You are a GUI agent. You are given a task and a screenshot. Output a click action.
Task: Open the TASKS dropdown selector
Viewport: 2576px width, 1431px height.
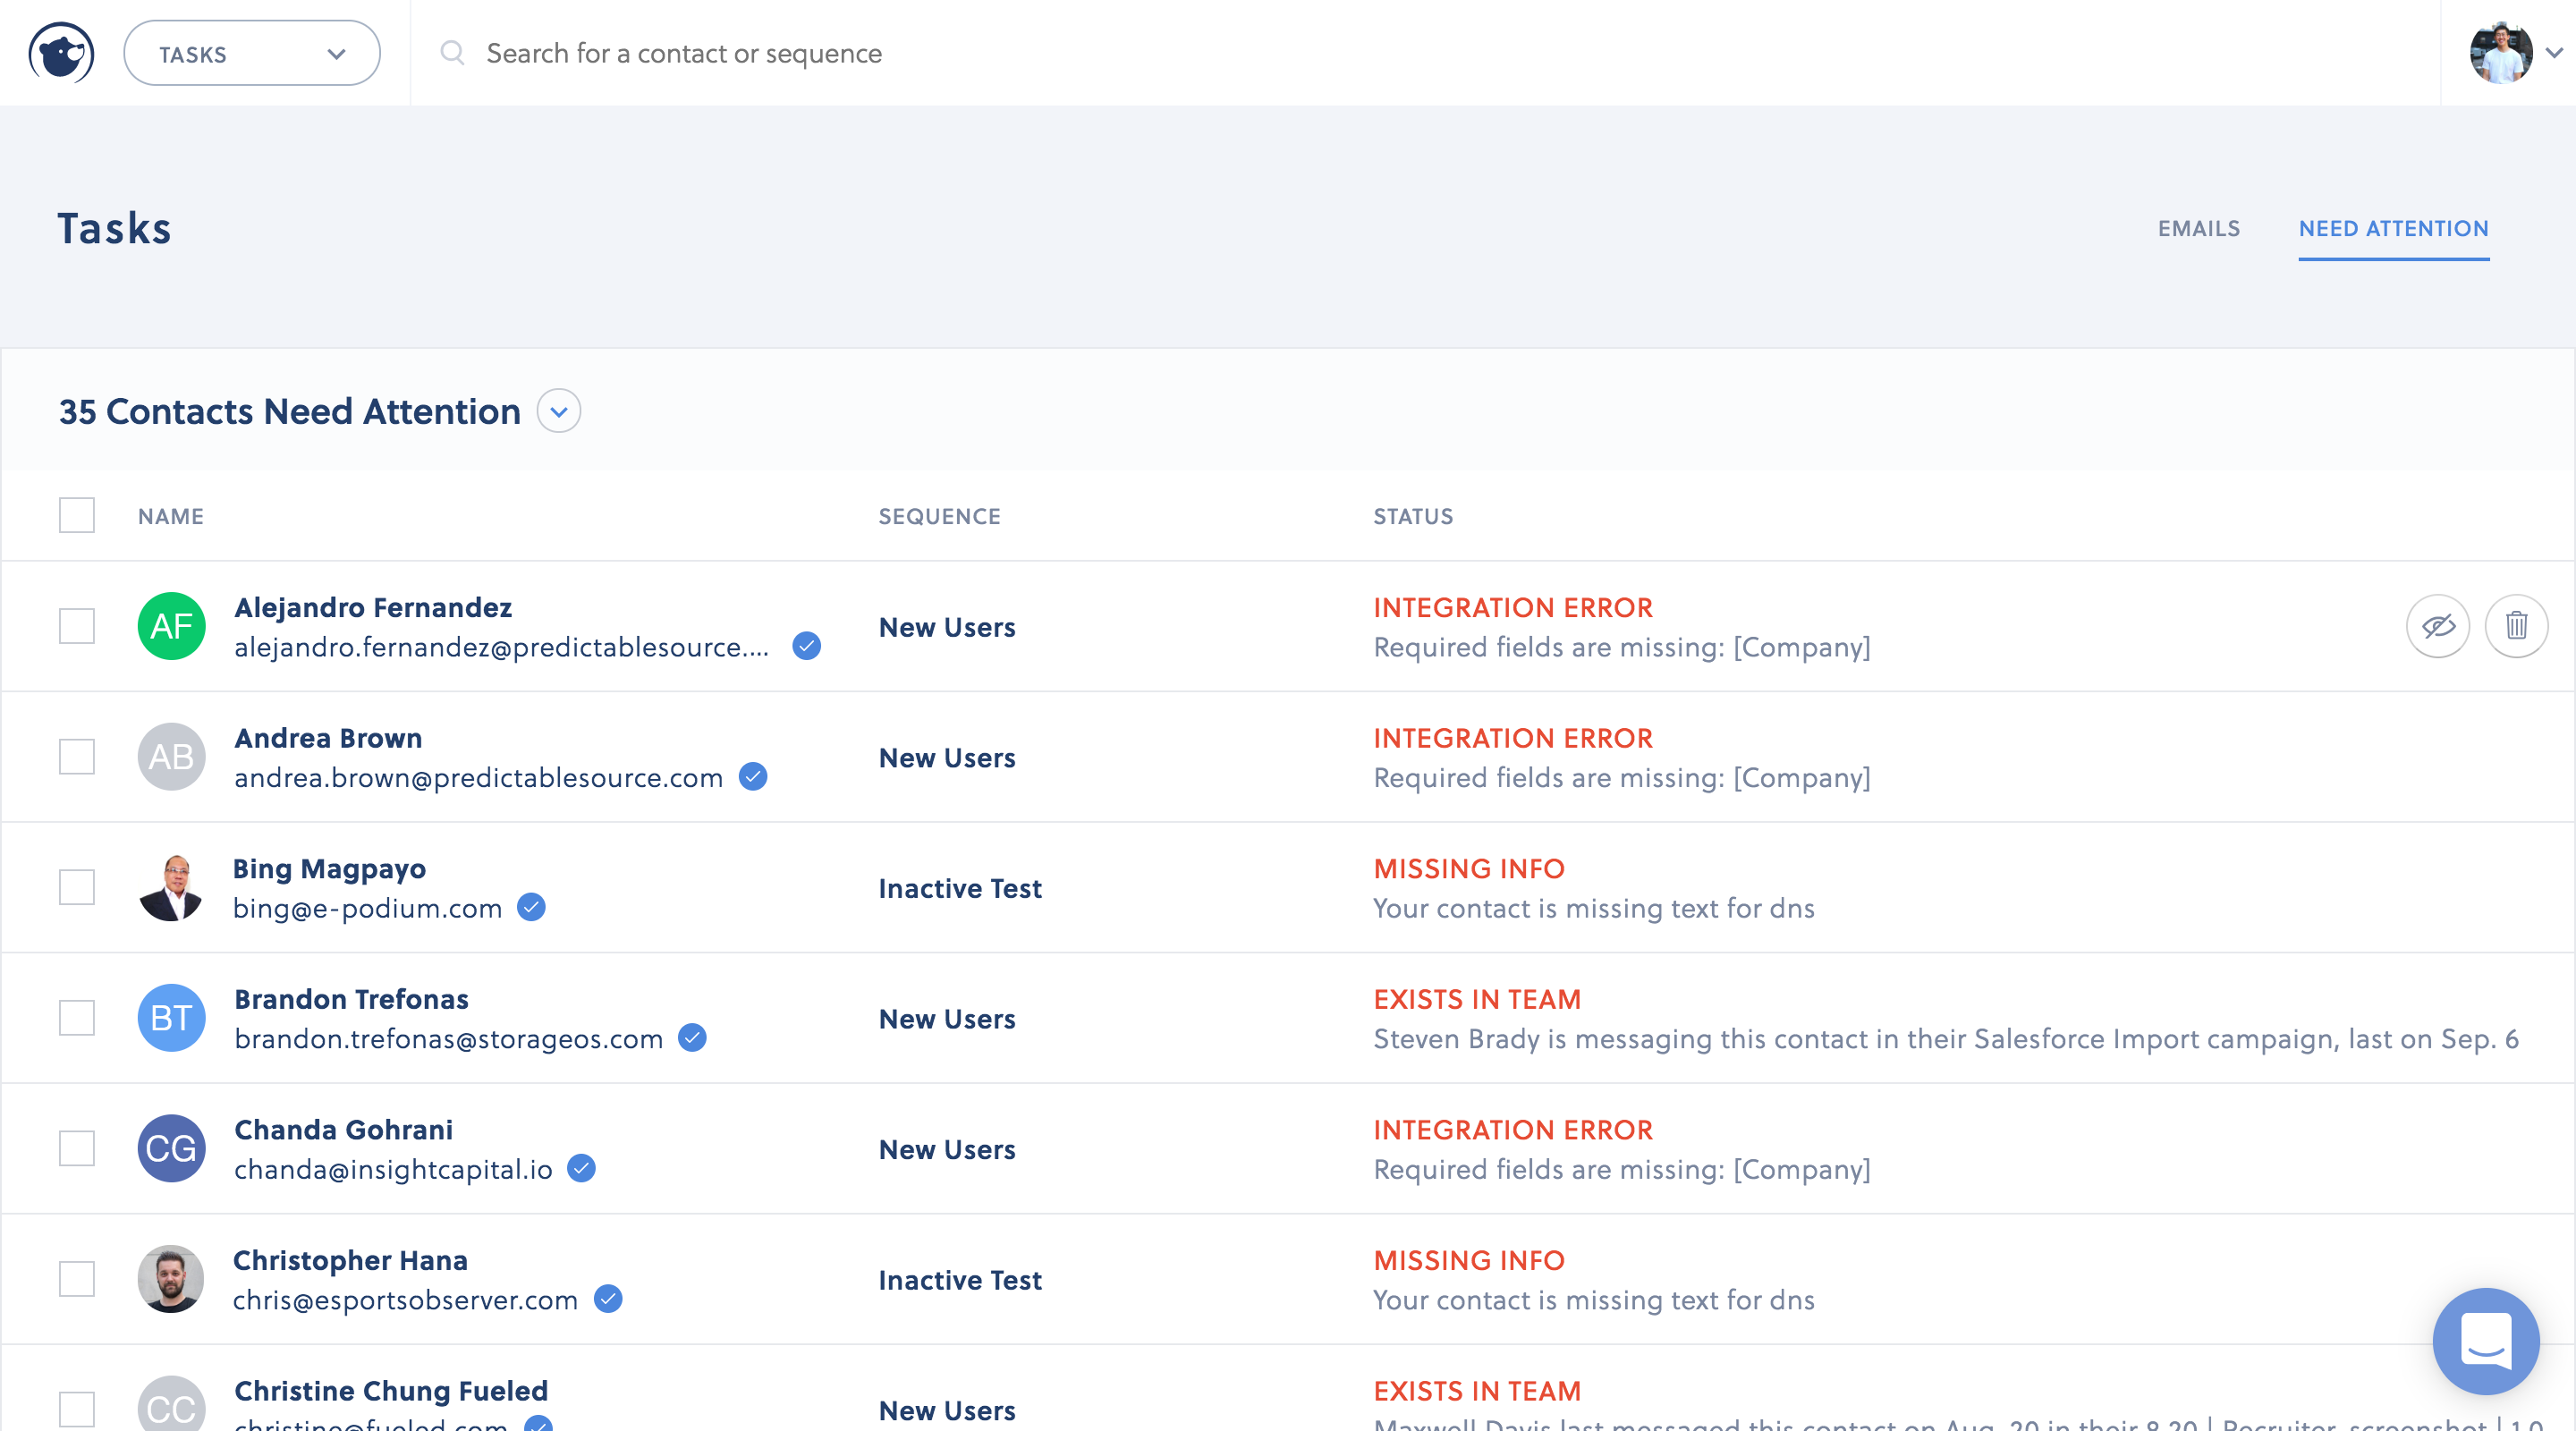[x=251, y=53]
